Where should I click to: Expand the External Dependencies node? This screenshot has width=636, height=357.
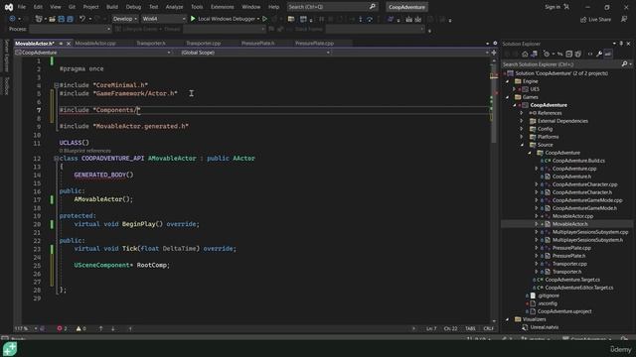coord(522,121)
